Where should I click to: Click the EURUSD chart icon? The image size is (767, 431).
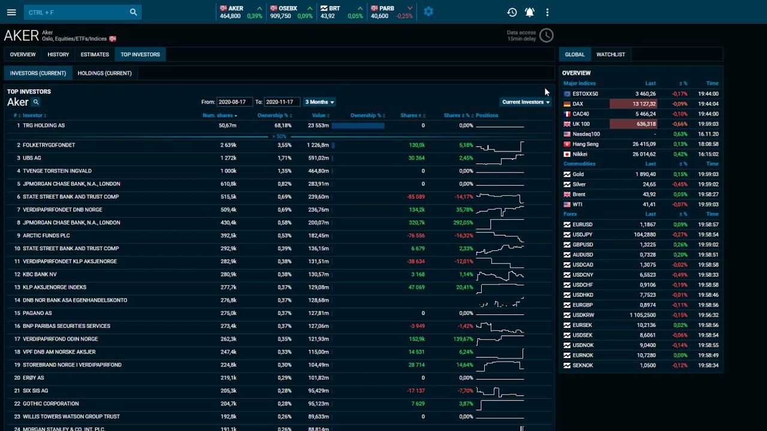coord(567,224)
